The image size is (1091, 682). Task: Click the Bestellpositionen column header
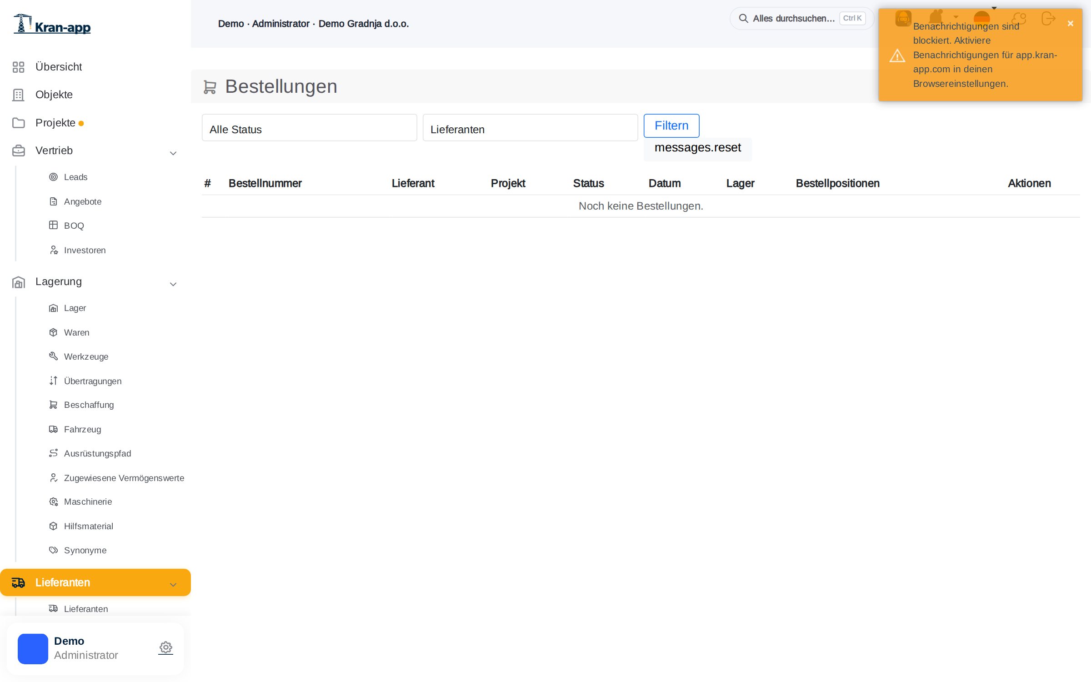pyautogui.click(x=837, y=183)
